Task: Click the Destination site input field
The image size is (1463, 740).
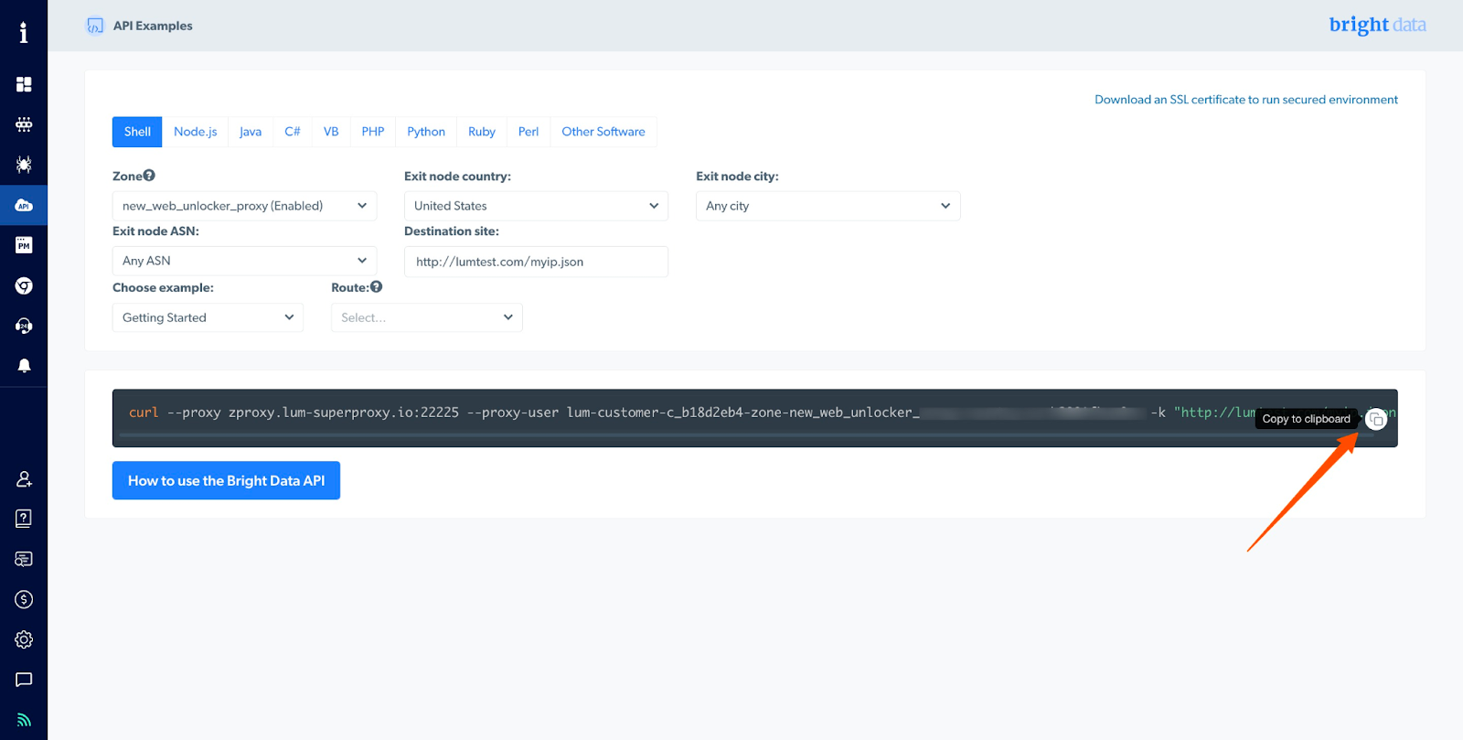Action: coord(536,262)
